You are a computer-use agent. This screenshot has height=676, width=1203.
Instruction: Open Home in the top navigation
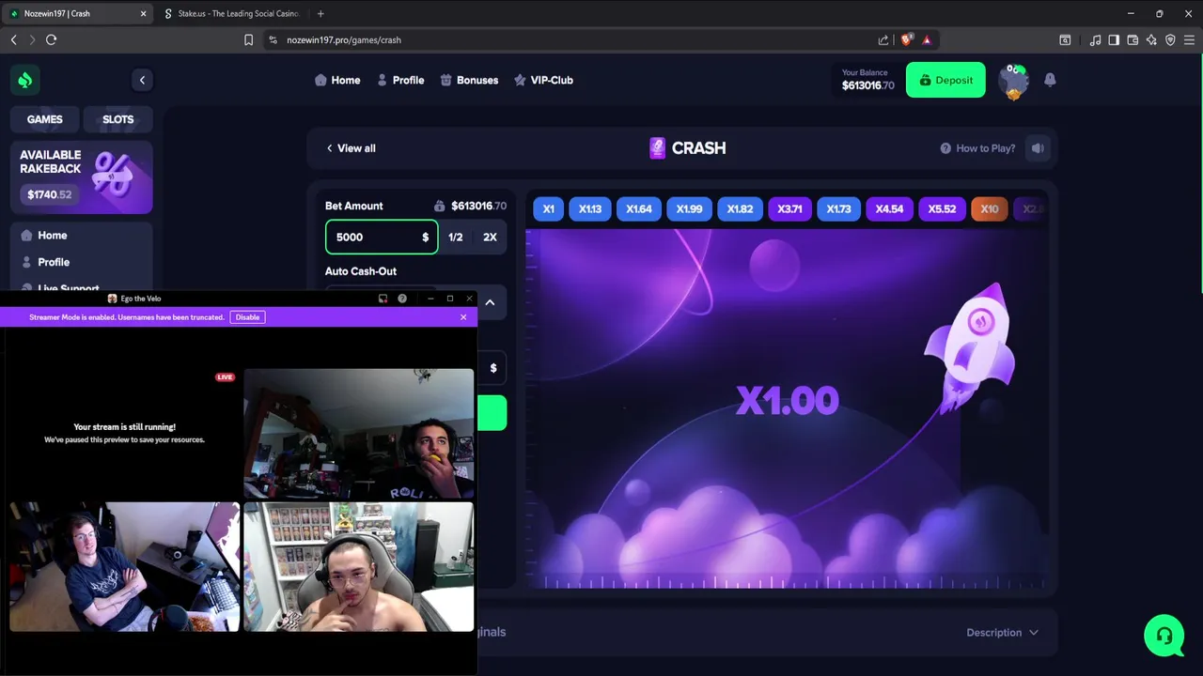[337, 80]
